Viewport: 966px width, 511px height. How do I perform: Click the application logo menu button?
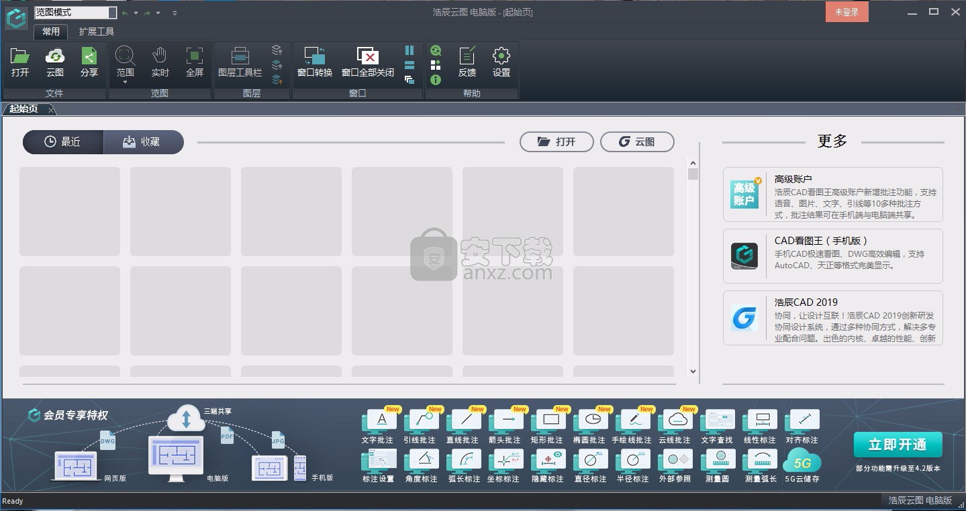pyautogui.click(x=16, y=19)
